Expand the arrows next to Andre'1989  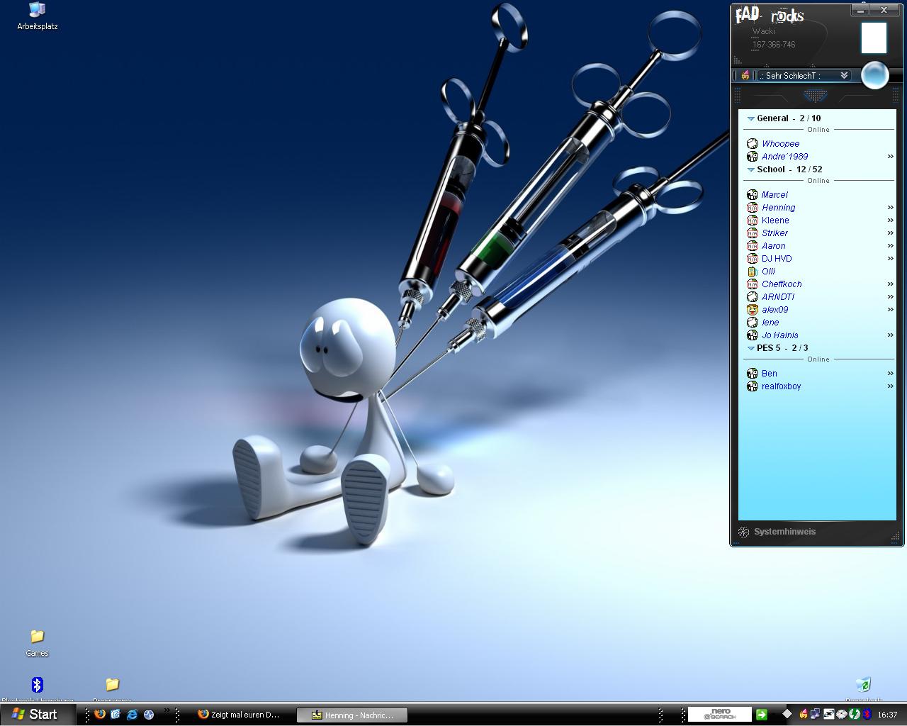point(890,157)
